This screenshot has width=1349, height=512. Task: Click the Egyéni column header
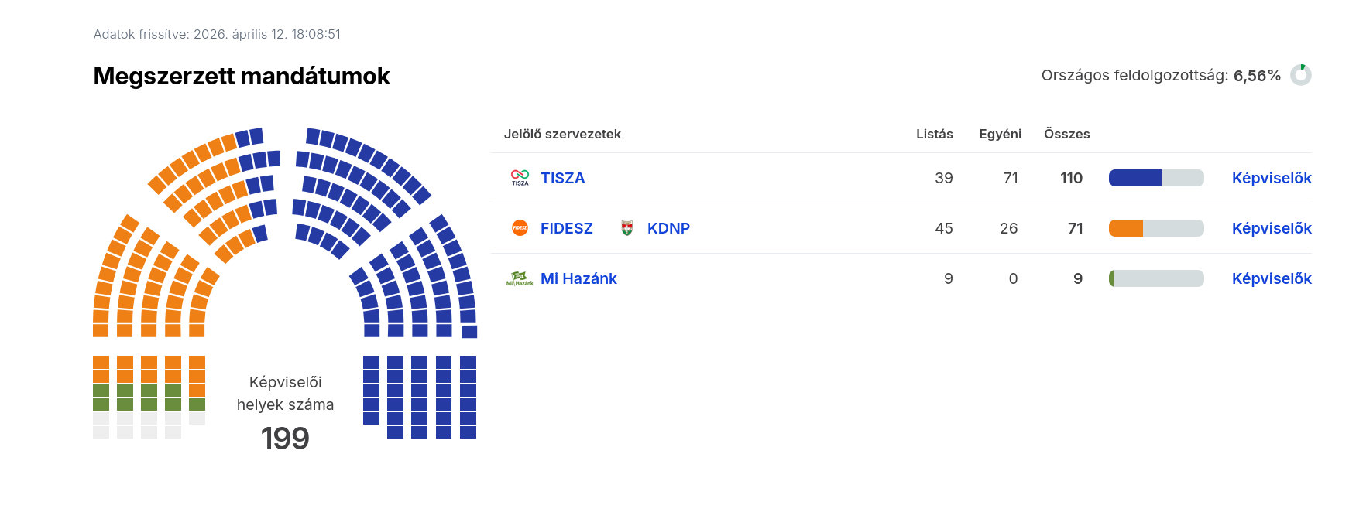[x=1000, y=134]
